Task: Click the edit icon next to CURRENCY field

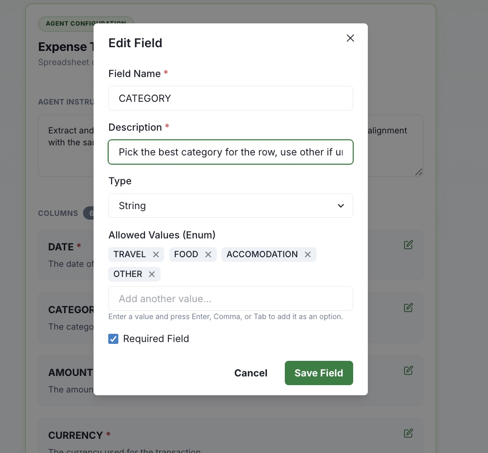Action: point(408,433)
